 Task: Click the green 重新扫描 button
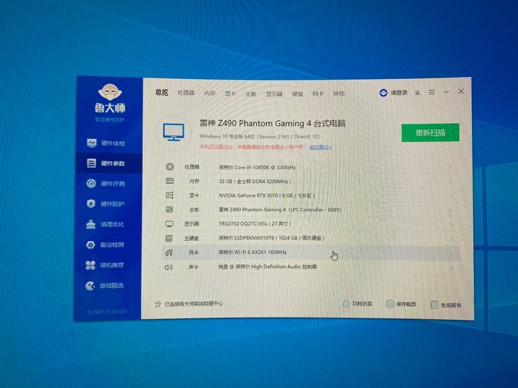[x=430, y=132]
